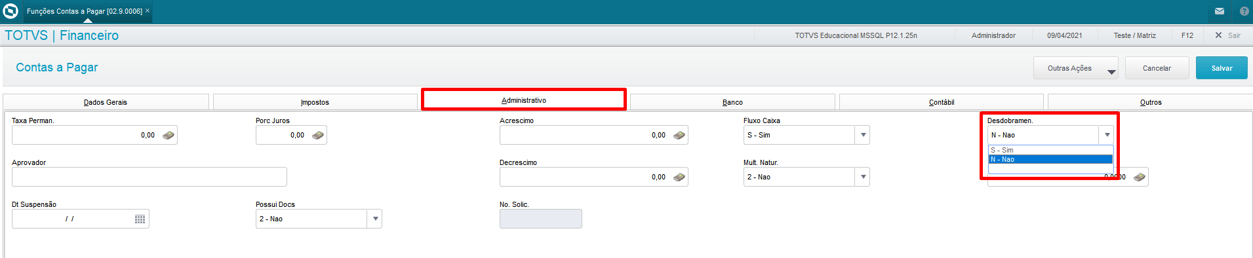The image size is (1253, 258).
Task: Focus the Aprovador input field
Action: (149, 177)
